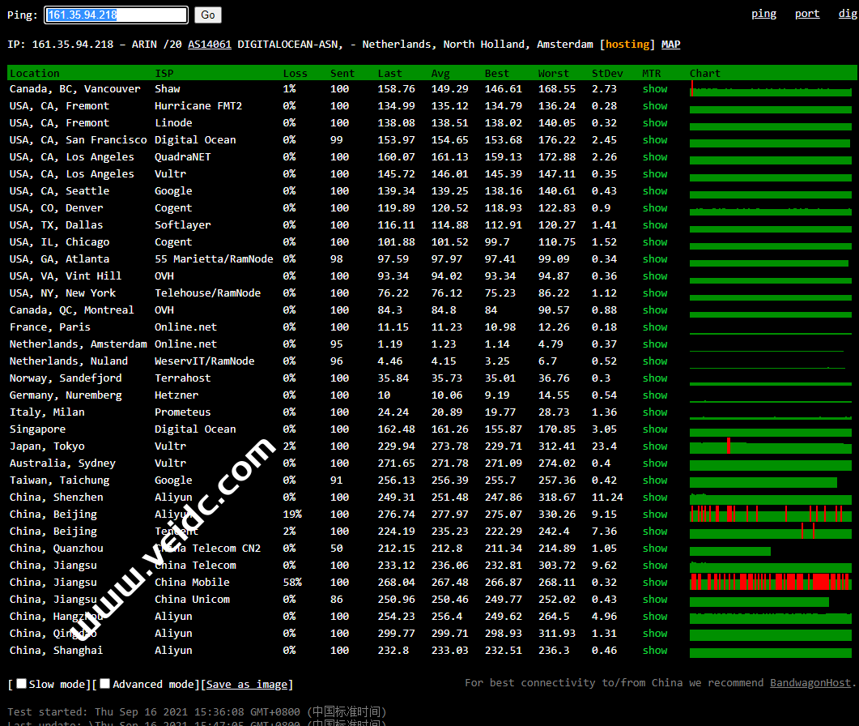The image size is (859, 726).
Task: Show MTR for China Mobile Jiangsu
Action: [x=655, y=583]
